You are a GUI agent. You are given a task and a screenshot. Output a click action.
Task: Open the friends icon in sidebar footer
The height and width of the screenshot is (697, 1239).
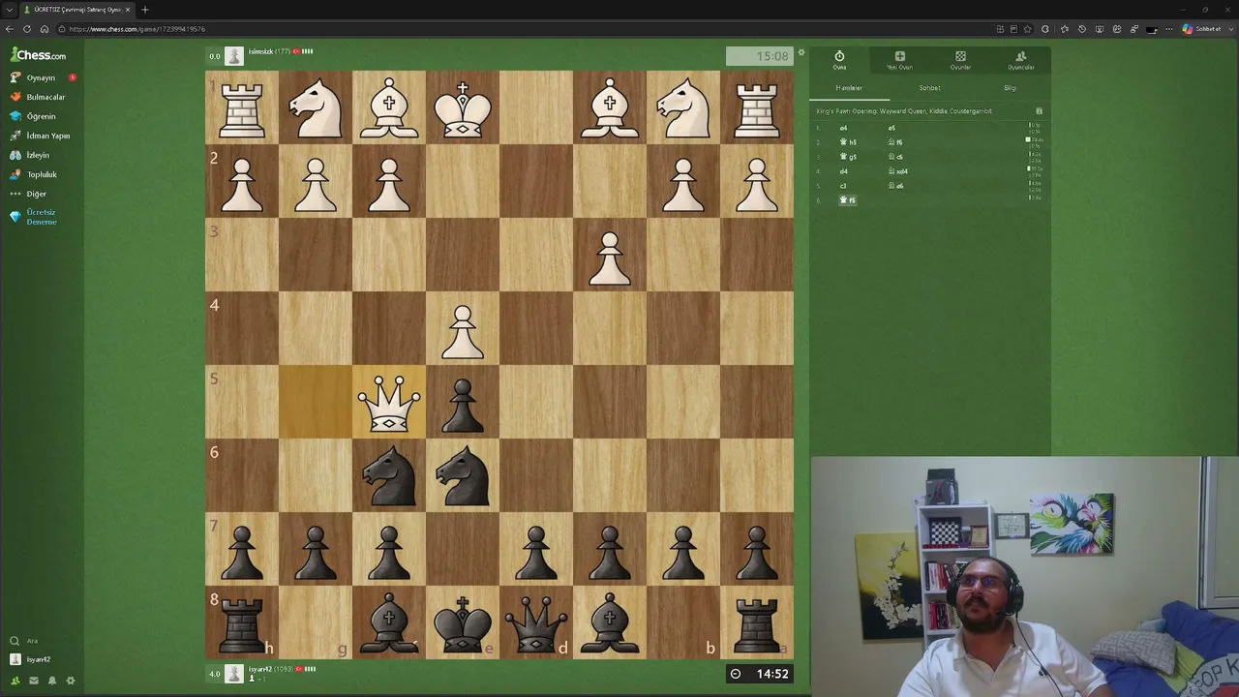click(15, 681)
